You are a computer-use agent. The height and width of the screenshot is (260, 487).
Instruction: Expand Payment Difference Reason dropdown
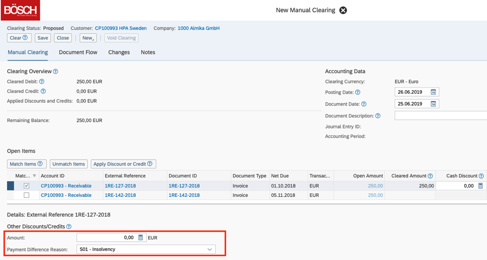click(x=210, y=250)
